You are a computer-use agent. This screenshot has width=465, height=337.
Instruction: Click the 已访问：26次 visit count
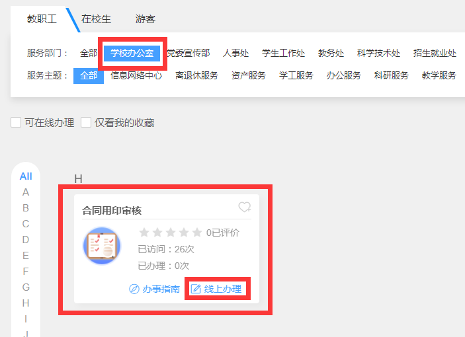coord(166,249)
